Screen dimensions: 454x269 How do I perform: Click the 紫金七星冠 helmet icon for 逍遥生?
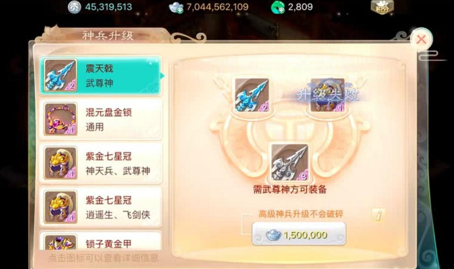[x=60, y=207]
